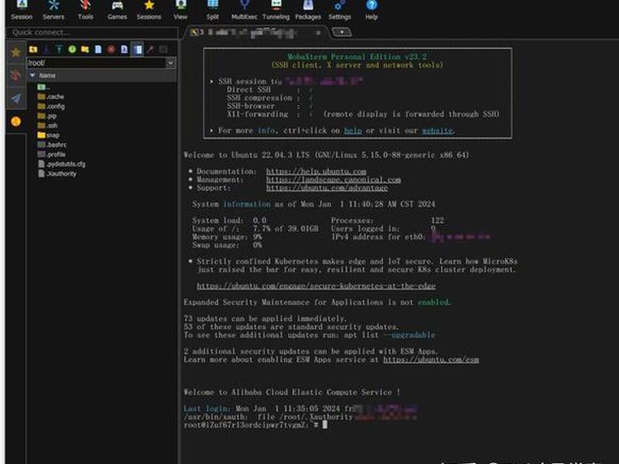The image size is (619, 464).
Task: Click the terminal prompt cursor line
Action: 255,425
